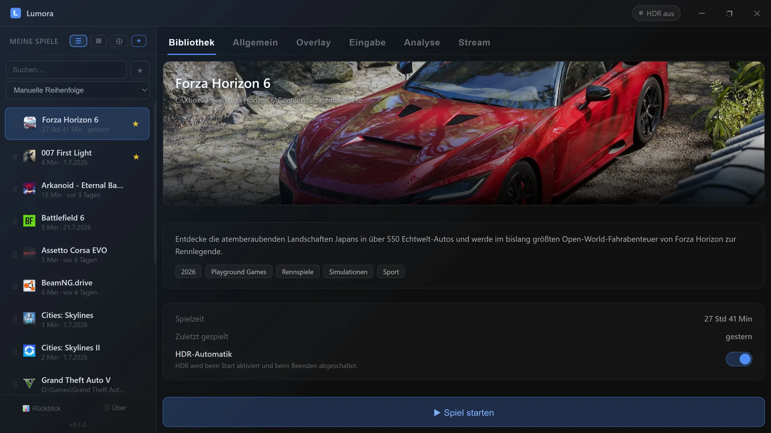771x433 pixels.
Task: Click the Assetto Corsa EVO icon
Action: [29, 253]
